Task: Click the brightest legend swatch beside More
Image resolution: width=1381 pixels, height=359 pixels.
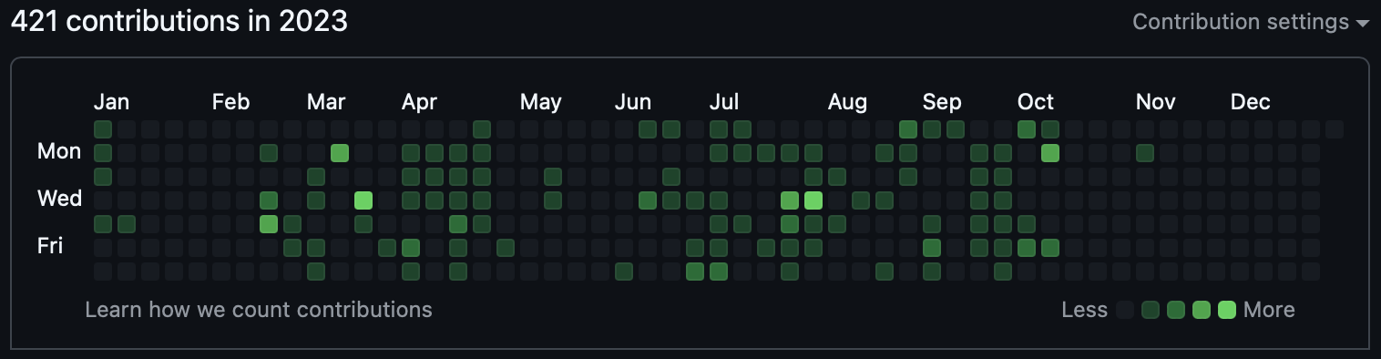Action: pyautogui.click(x=1227, y=310)
